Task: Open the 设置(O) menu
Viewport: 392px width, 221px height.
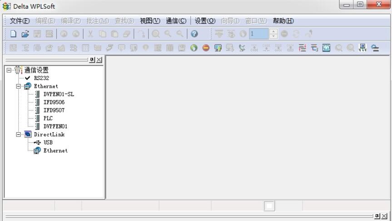Action: coord(205,21)
